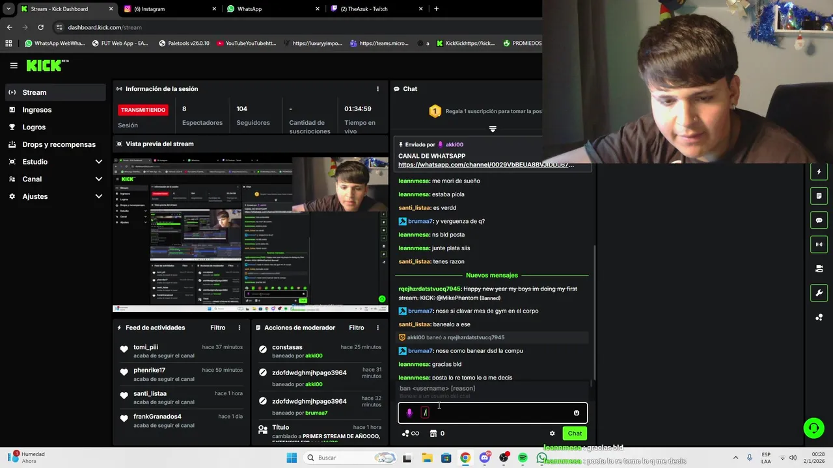Open the Filtro in Acciones de moderador
This screenshot has width=833, height=468.
(356, 328)
